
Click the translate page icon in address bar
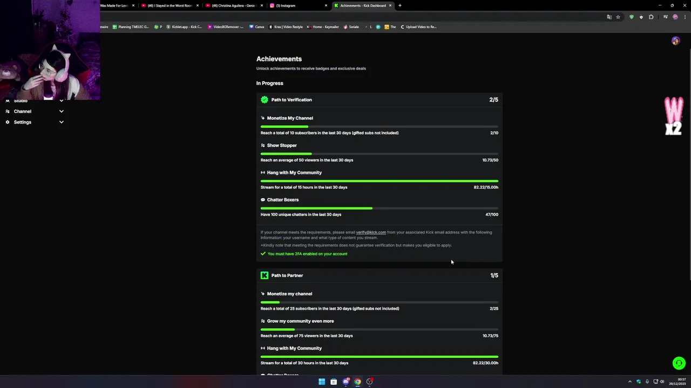pyautogui.click(x=609, y=17)
